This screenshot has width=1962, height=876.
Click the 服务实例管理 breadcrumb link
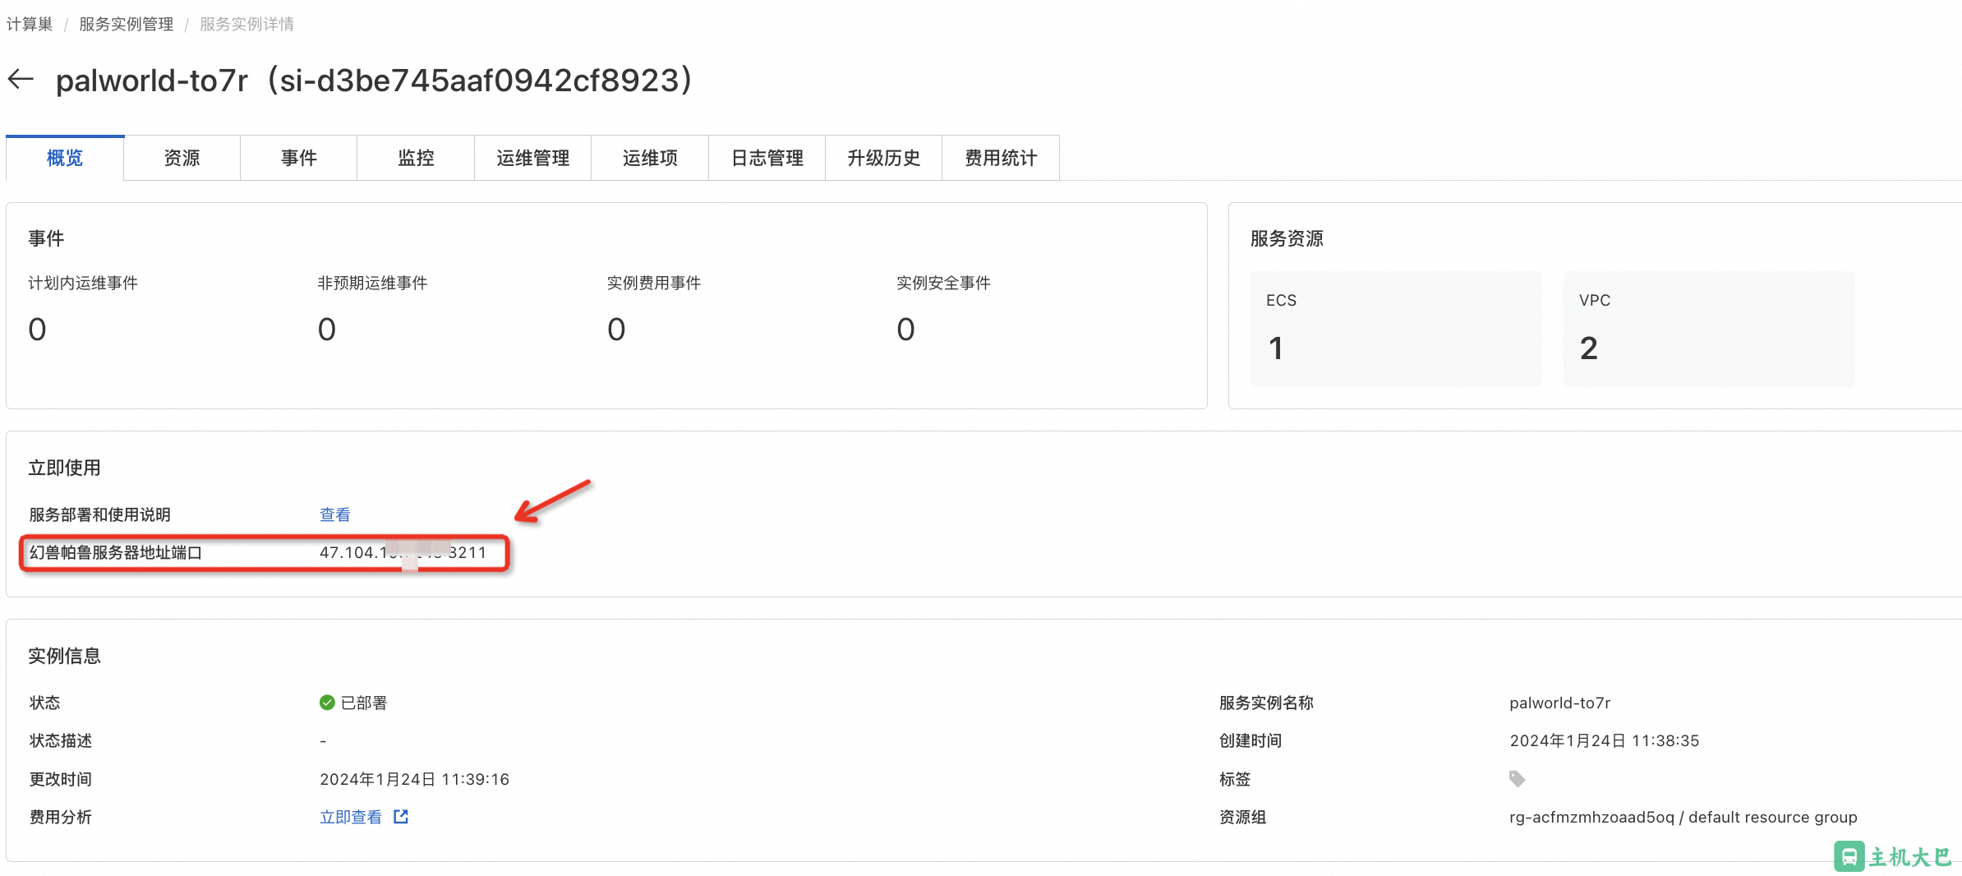pyautogui.click(x=127, y=24)
